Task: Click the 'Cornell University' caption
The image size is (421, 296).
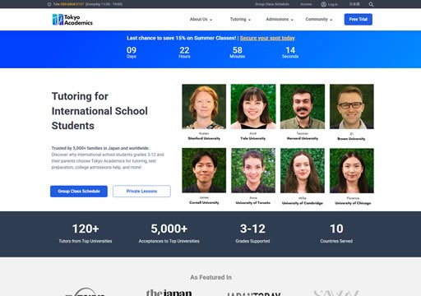Action: [204, 202]
